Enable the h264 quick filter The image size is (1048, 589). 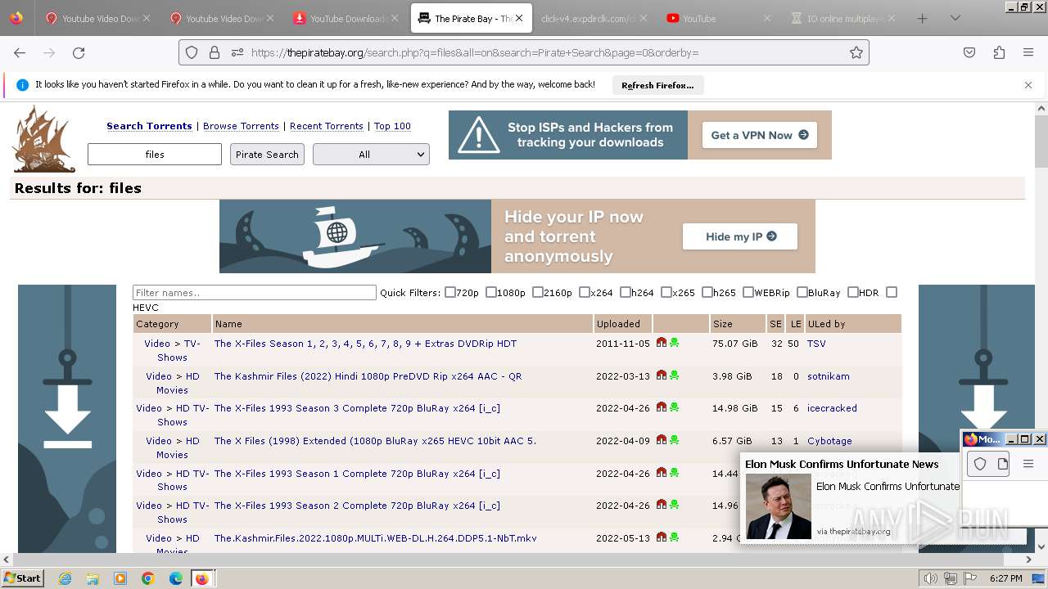626,292
